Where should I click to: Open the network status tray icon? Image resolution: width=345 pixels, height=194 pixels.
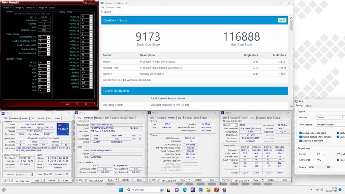pos(317,190)
